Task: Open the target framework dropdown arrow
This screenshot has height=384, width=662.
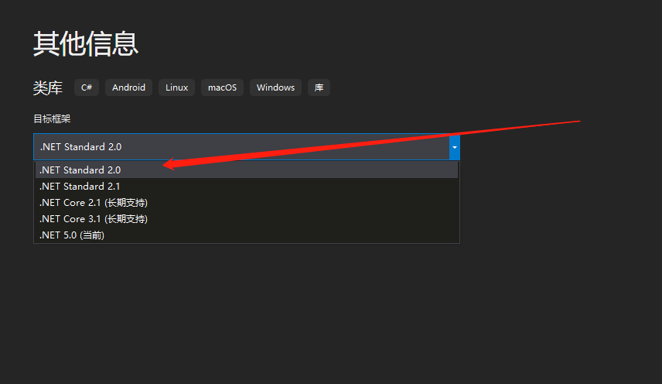Action: [454, 147]
